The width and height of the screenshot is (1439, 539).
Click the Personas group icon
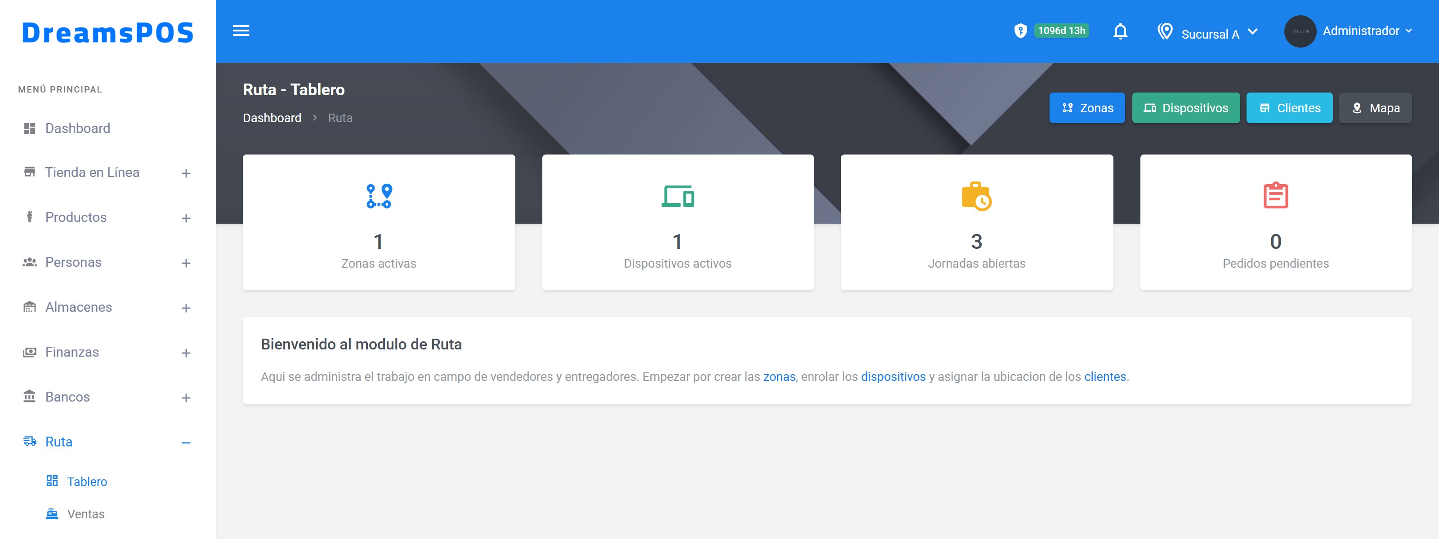click(30, 262)
